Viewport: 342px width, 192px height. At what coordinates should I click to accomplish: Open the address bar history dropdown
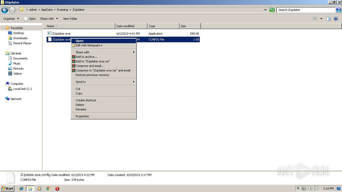tap(265, 10)
